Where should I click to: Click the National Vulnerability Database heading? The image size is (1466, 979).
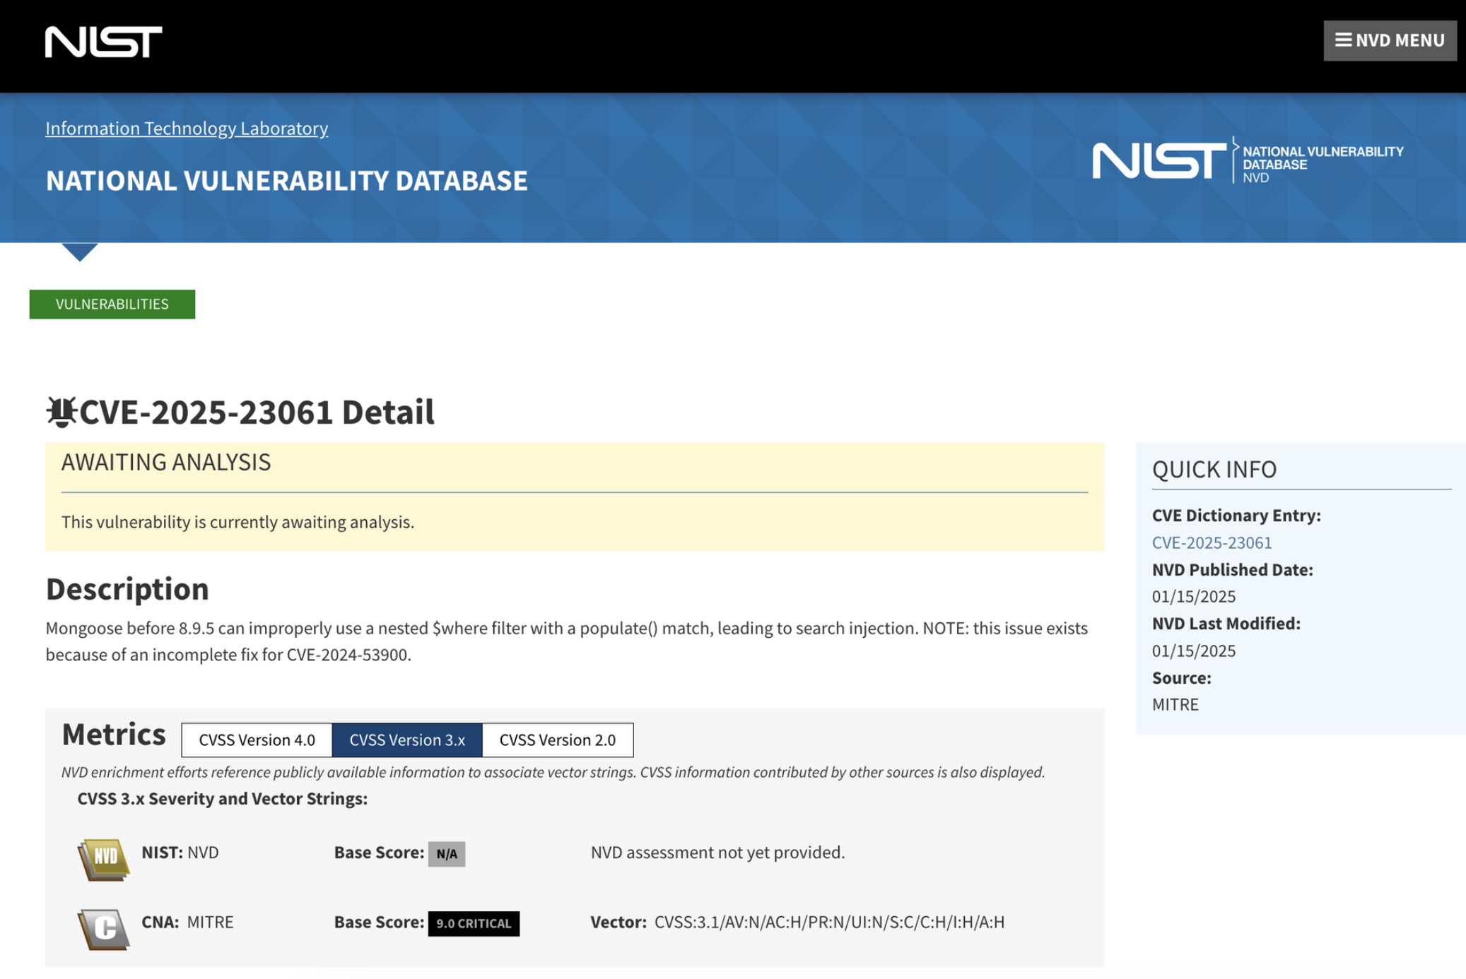(x=286, y=181)
